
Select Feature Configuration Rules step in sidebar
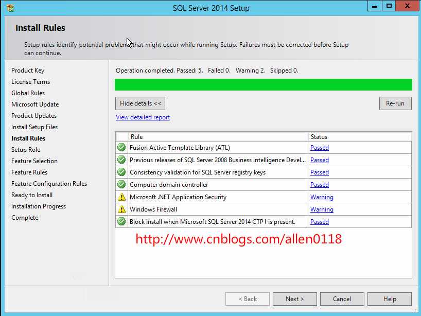click(49, 184)
